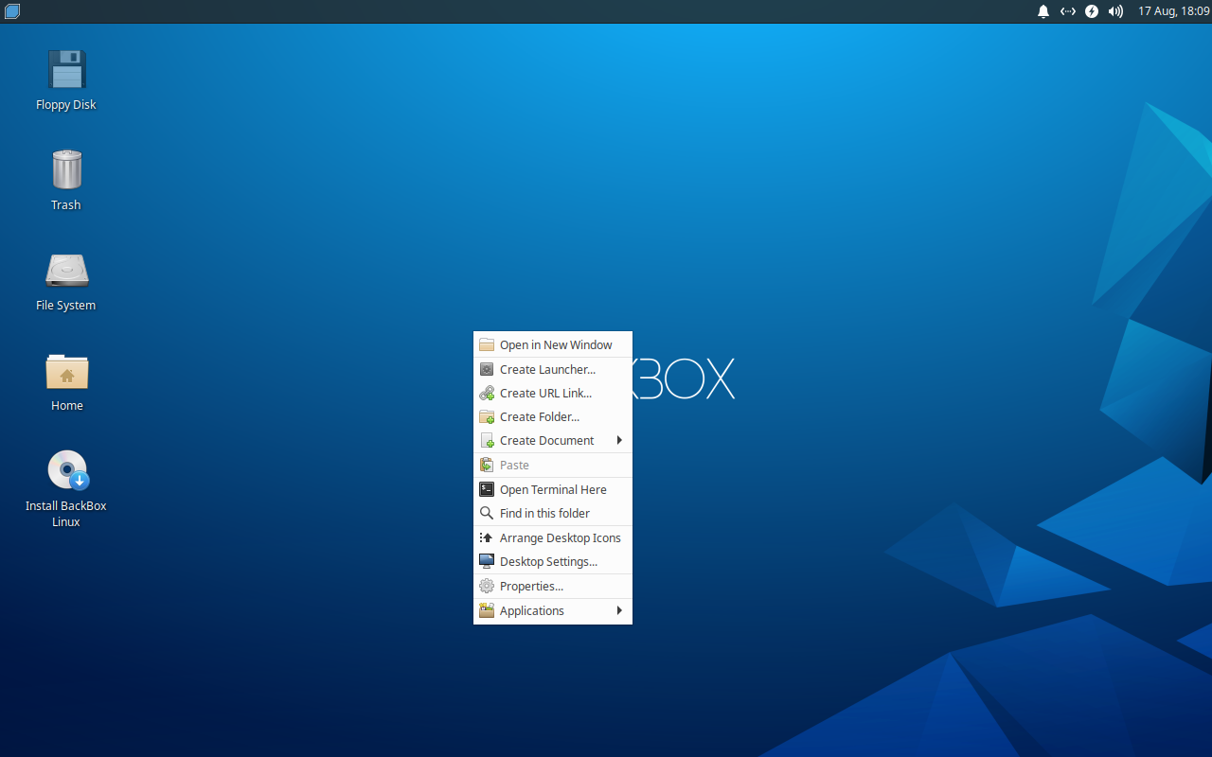Open the network connection tray icon
The image size is (1212, 757).
tap(1067, 11)
